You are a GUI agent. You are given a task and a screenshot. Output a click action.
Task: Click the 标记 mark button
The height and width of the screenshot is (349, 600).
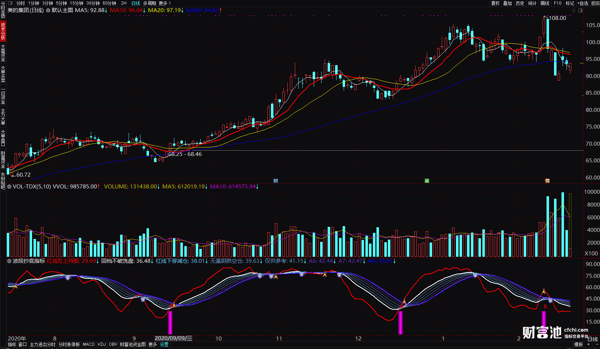(570, 3)
